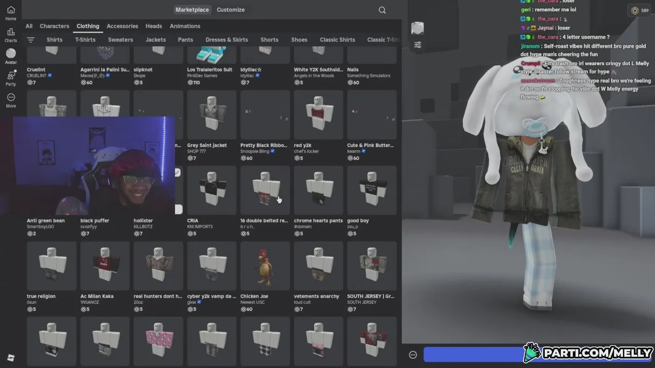Viewport: 655px width, 368px height.
Task: Open the Cute & Pink Butter item thumbnail
Action: (372, 115)
